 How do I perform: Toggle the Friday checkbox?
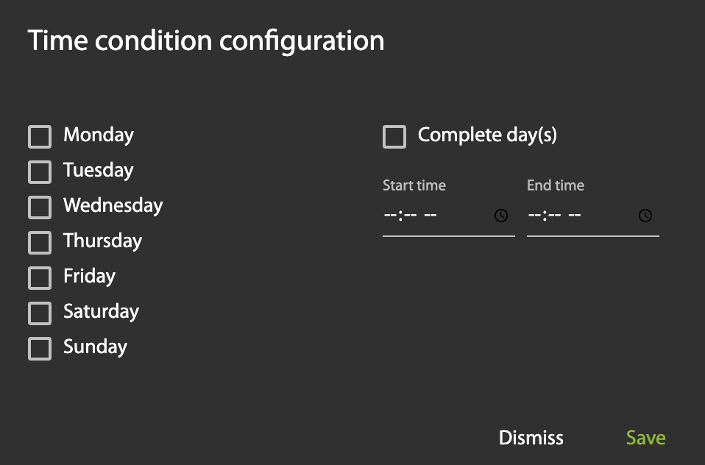click(x=40, y=277)
